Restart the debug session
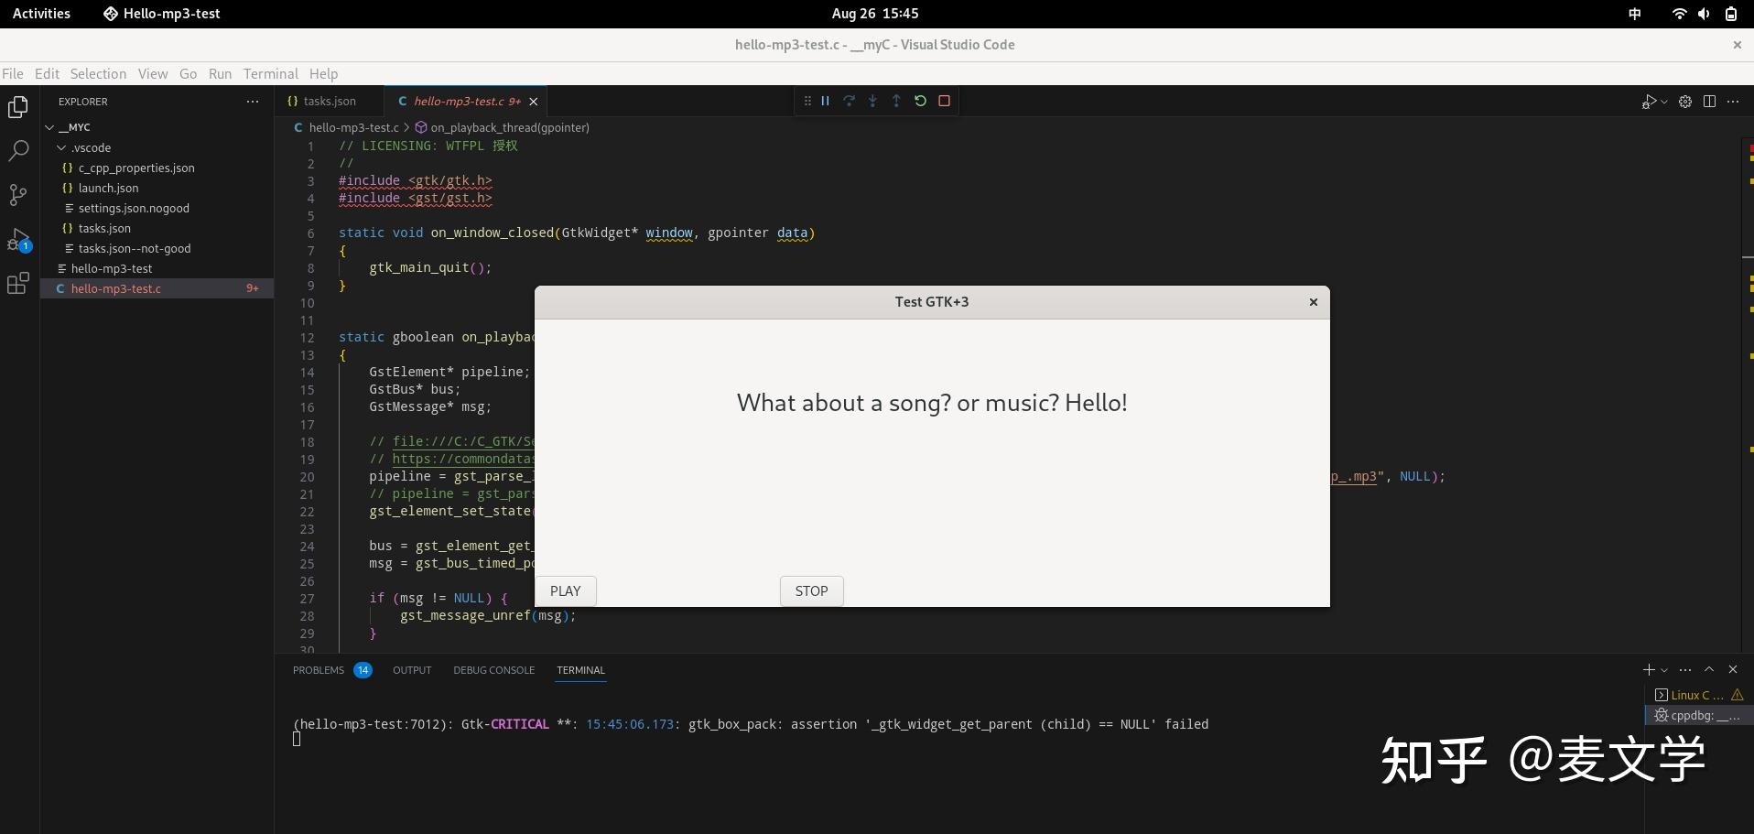 tap(920, 101)
